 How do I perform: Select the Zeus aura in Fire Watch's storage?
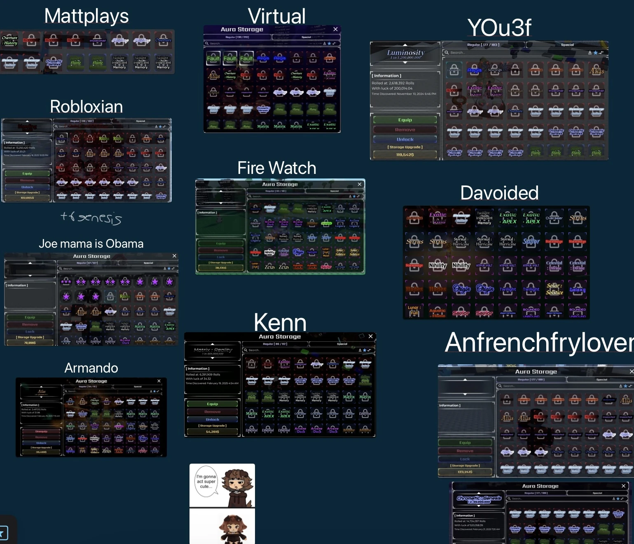coord(271,267)
